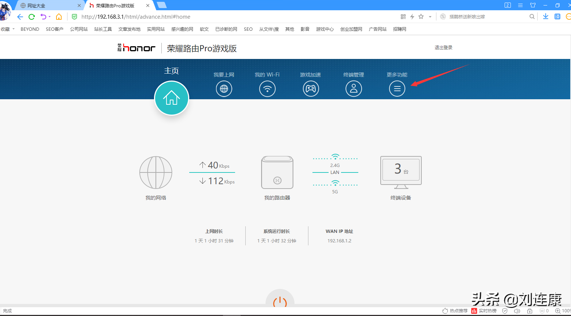The height and width of the screenshot is (316, 571).
Task: Open the 站长工具 bookmark
Action: (103, 29)
